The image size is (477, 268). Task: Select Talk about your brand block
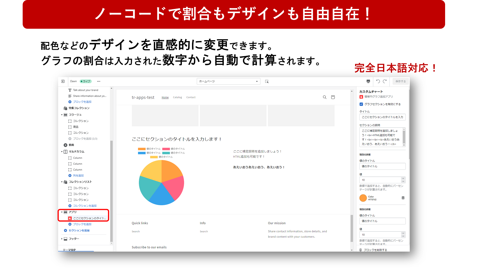86,90
